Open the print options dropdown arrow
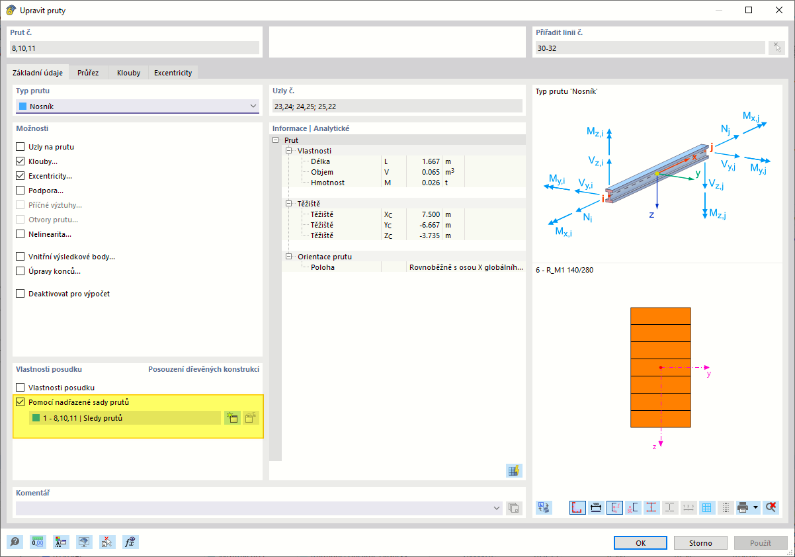Screen dimensions: 795x557 click(x=756, y=507)
